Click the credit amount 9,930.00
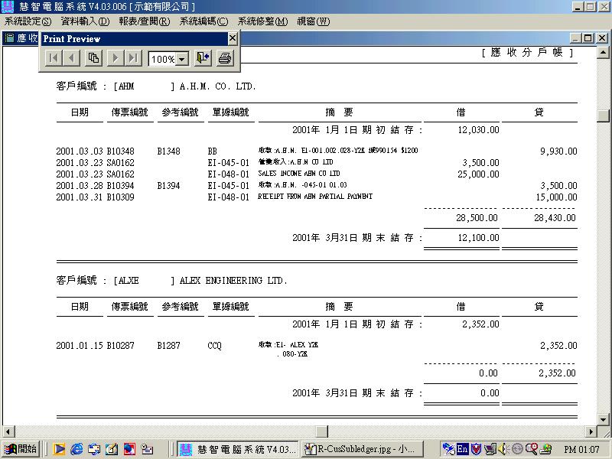 pos(558,151)
